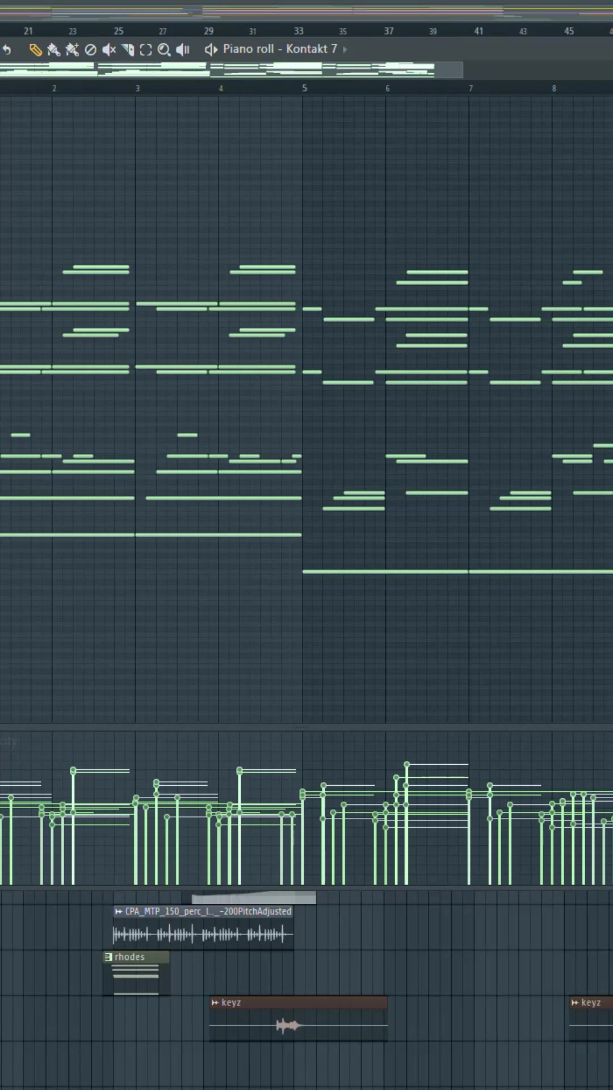Click the Piano roll - Kontakt 7 title

tap(280, 49)
